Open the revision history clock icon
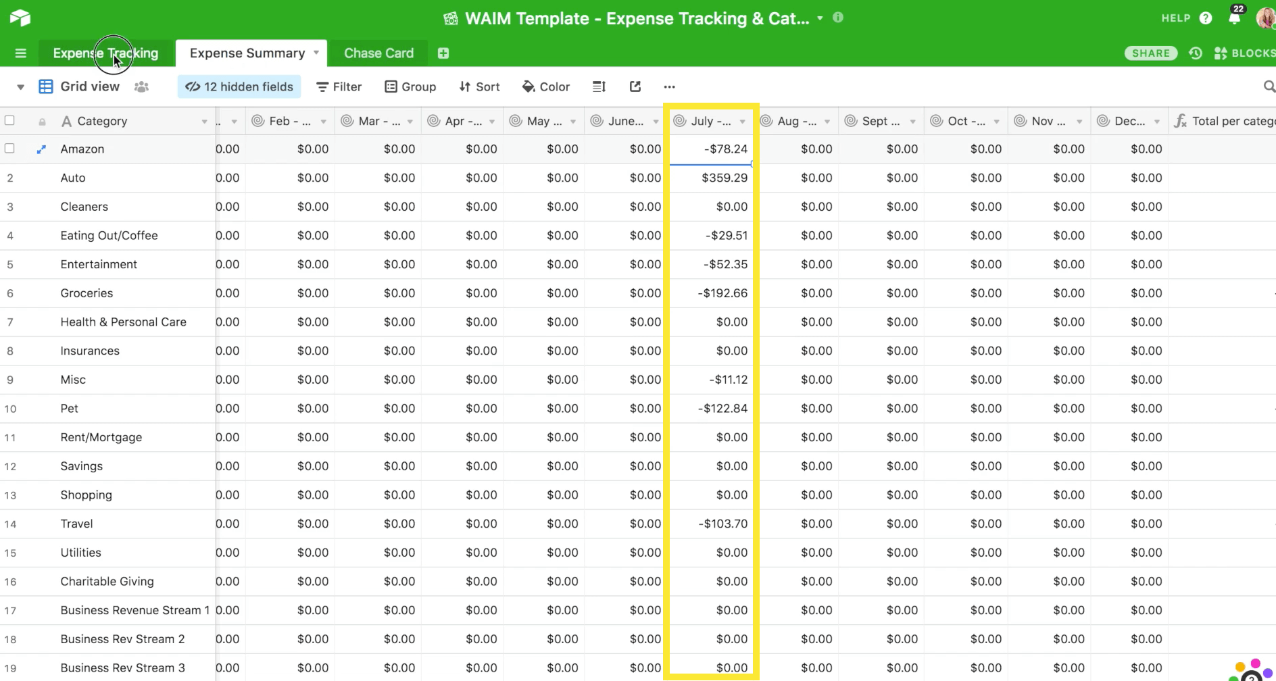The height and width of the screenshot is (681, 1276). [1196, 53]
